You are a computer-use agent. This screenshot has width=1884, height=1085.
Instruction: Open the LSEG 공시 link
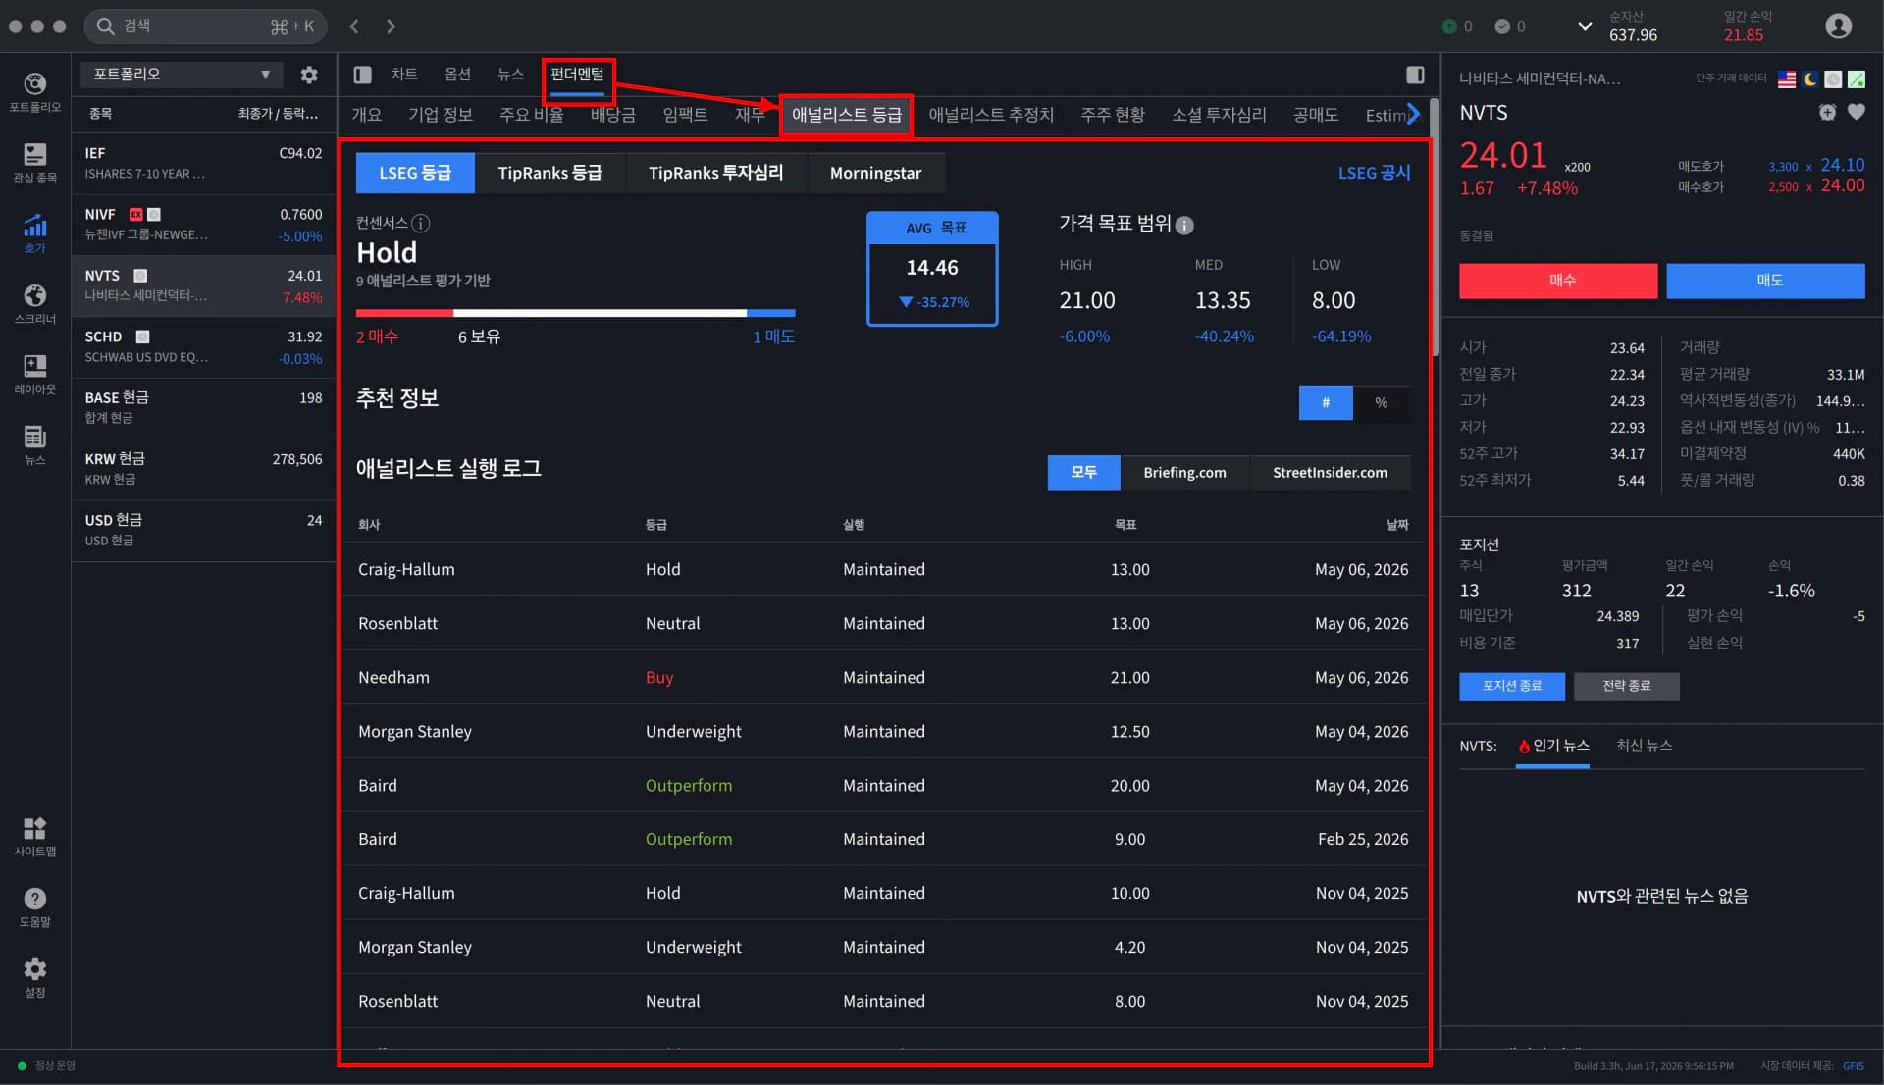pyautogui.click(x=1374, y=173)
